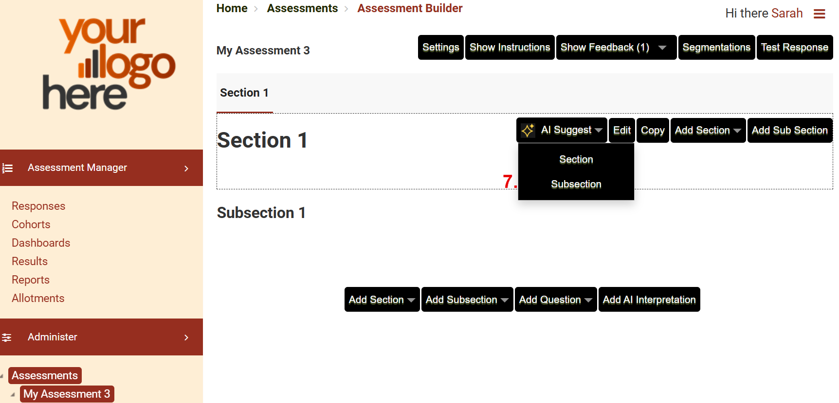Open the Show Feedback (1) dropdown arrow
839x403 pixels.
tap(662, 48)
